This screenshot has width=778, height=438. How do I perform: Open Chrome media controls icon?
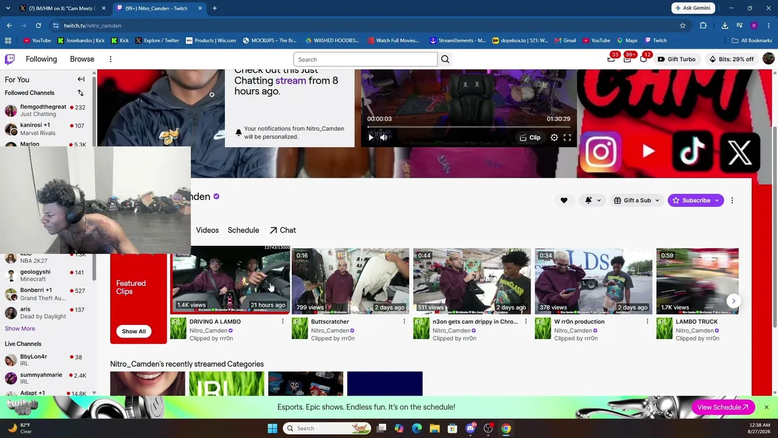(x=740, y=26)
